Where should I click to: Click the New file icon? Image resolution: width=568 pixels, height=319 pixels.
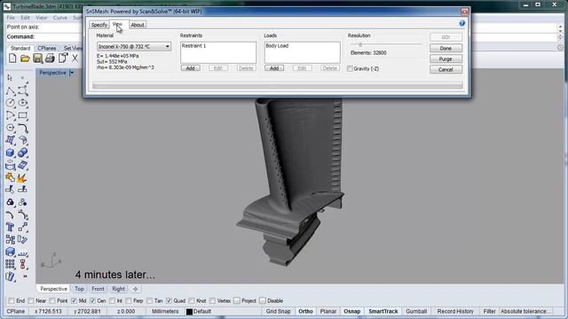click(x=12, y=58)
